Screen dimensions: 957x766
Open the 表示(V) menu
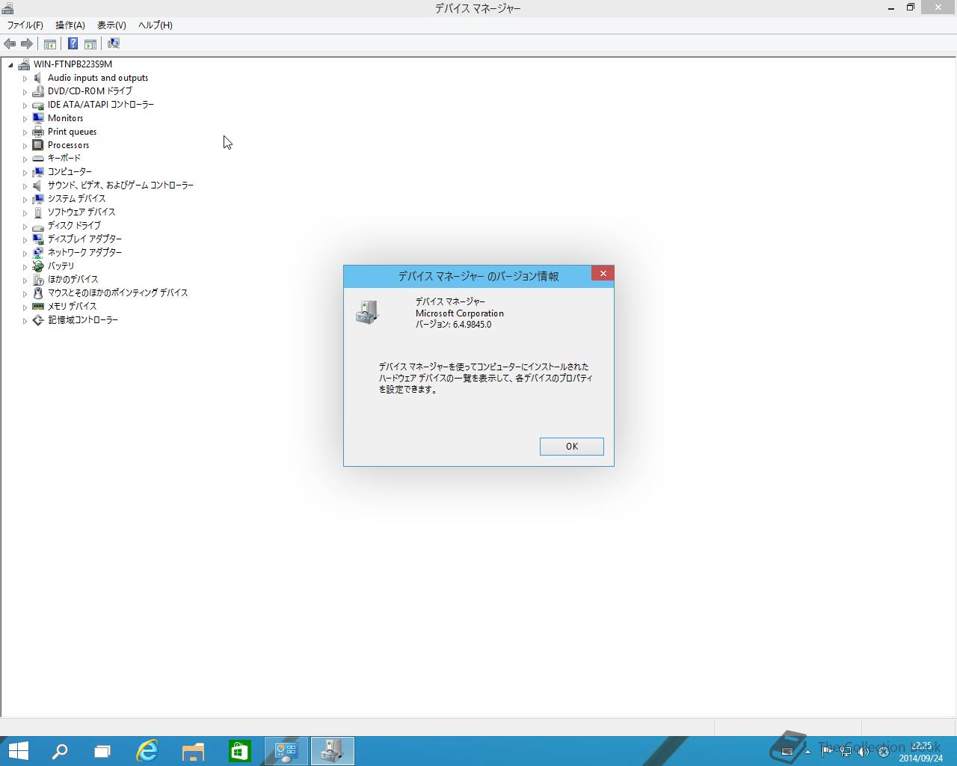pyautogui.click(x=111, y=25)
